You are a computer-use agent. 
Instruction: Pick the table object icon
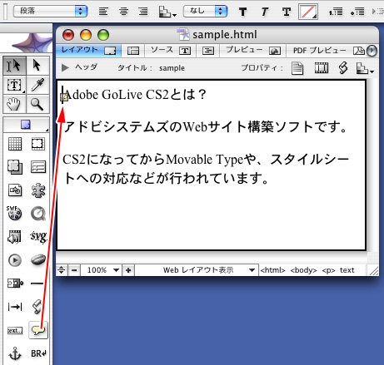15,144
